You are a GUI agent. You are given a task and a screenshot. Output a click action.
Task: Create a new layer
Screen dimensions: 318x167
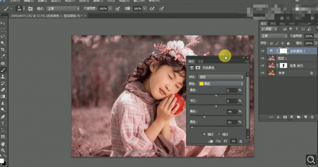[x=305, y=117]
